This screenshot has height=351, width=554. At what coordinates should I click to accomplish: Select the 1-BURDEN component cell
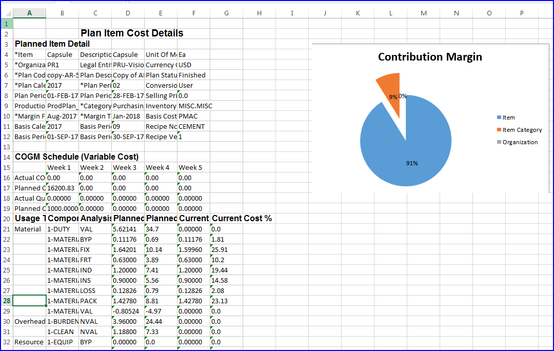[62, 321]
